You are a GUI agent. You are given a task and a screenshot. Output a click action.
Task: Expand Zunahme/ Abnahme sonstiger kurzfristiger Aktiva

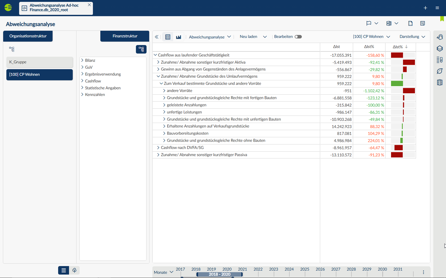158,62
